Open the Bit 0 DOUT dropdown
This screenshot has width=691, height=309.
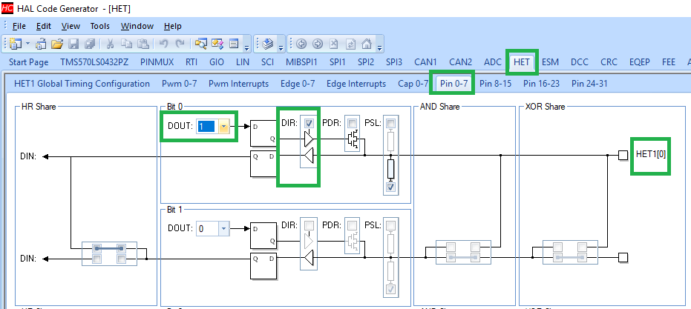(224, 127)
